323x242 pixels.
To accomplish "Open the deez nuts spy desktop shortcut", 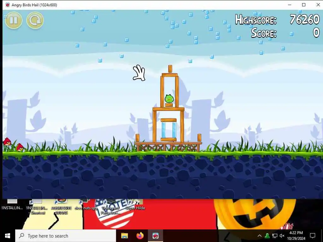I will point(86,205).
